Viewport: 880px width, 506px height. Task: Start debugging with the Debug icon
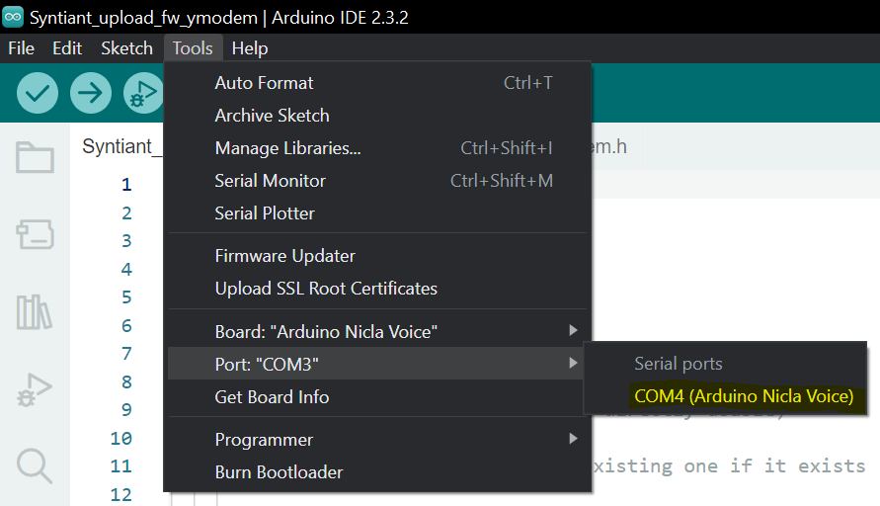[143, 94]
